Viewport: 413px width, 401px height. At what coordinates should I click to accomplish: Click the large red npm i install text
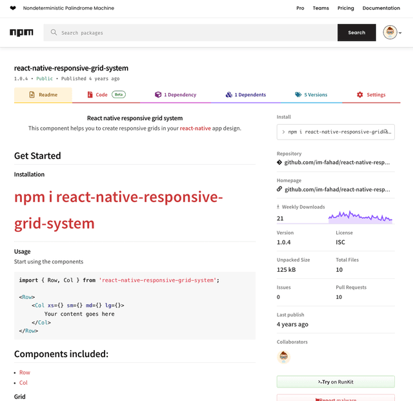pyautogui.click(x=119, y=210)
